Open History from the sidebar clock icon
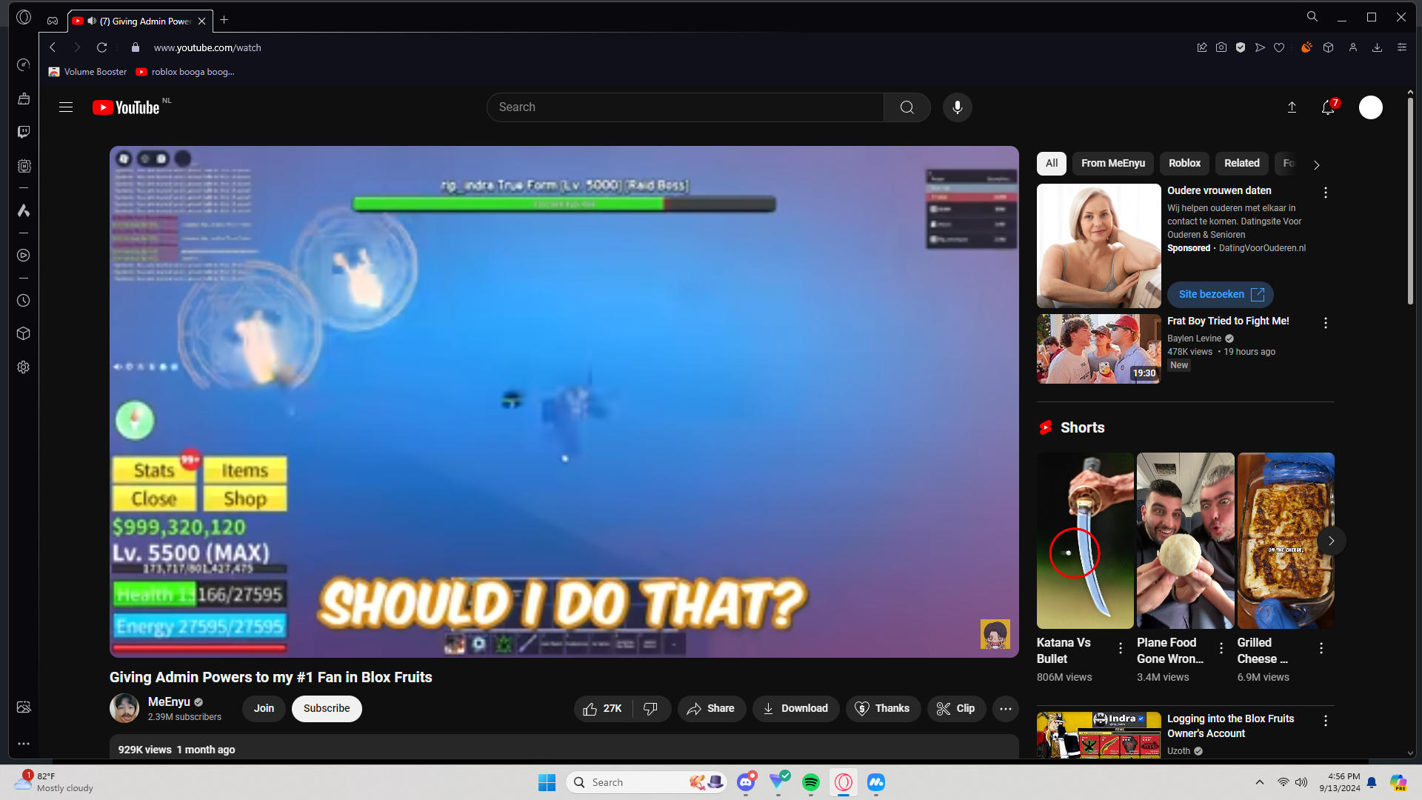 click(x=24, y=301)
